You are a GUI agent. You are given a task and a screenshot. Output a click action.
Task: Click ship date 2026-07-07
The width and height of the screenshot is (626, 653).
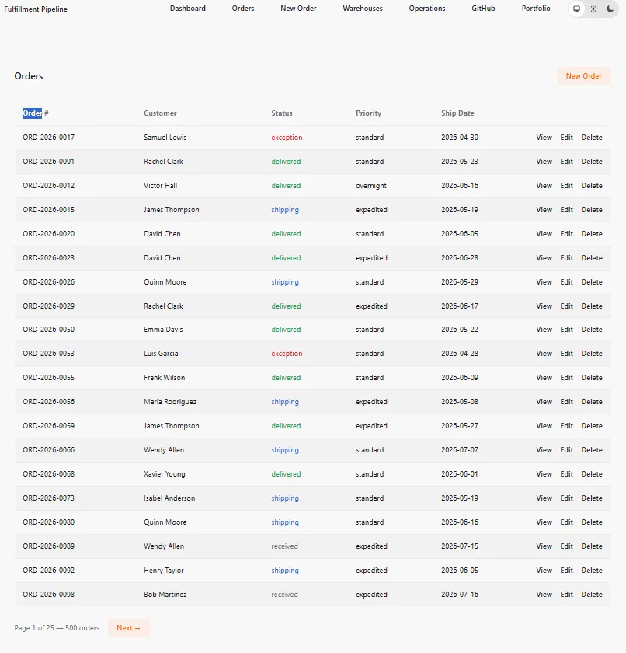460,450
